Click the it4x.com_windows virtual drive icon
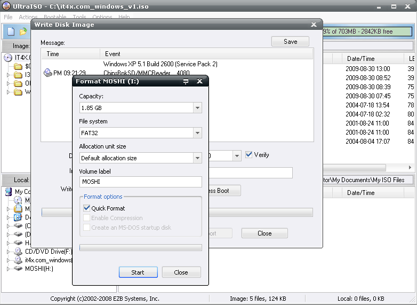This screenshot has width=417, height=305. click(x=18, y=260)
